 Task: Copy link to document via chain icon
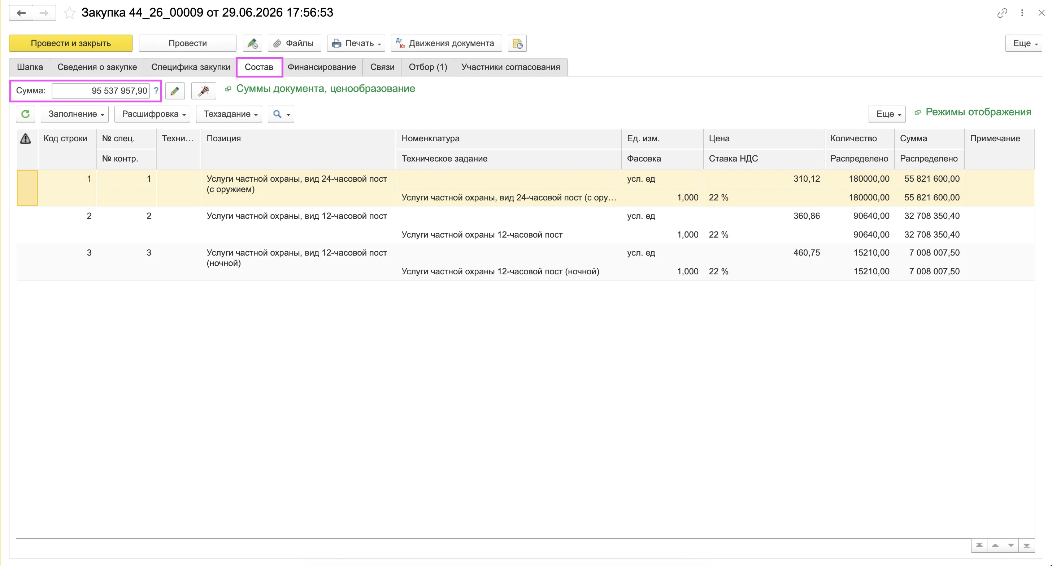1002,13
